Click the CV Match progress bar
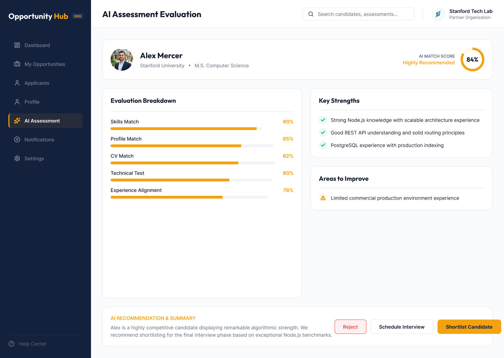This screenshot has height=358, width=504. tap(193, 163)
